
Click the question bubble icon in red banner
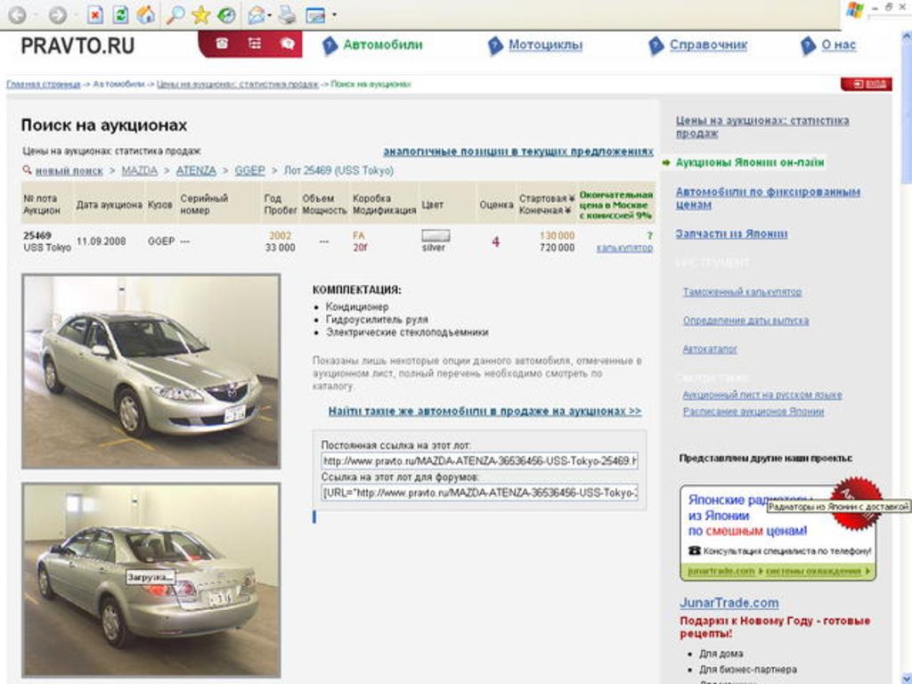[288, 44]
